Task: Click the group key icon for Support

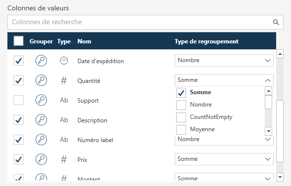Action: (x=41, y=100)
